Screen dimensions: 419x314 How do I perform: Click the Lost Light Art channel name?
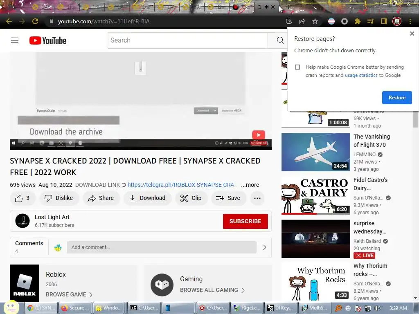tap(52, 217)
